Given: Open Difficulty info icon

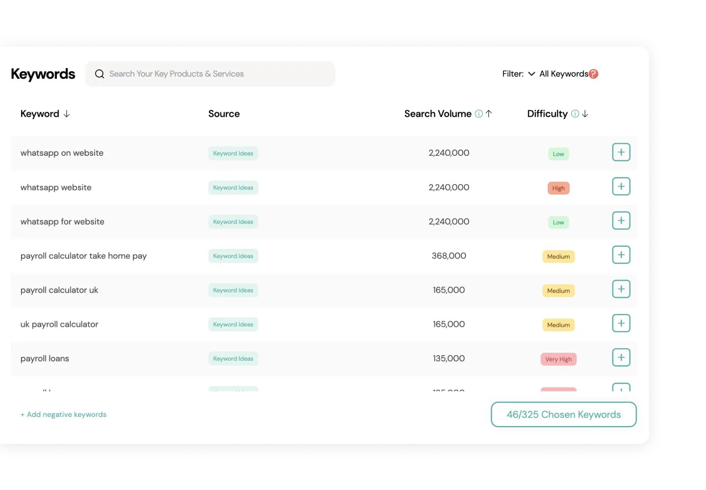Looking at the screenshot, I should tap(575, 114).
